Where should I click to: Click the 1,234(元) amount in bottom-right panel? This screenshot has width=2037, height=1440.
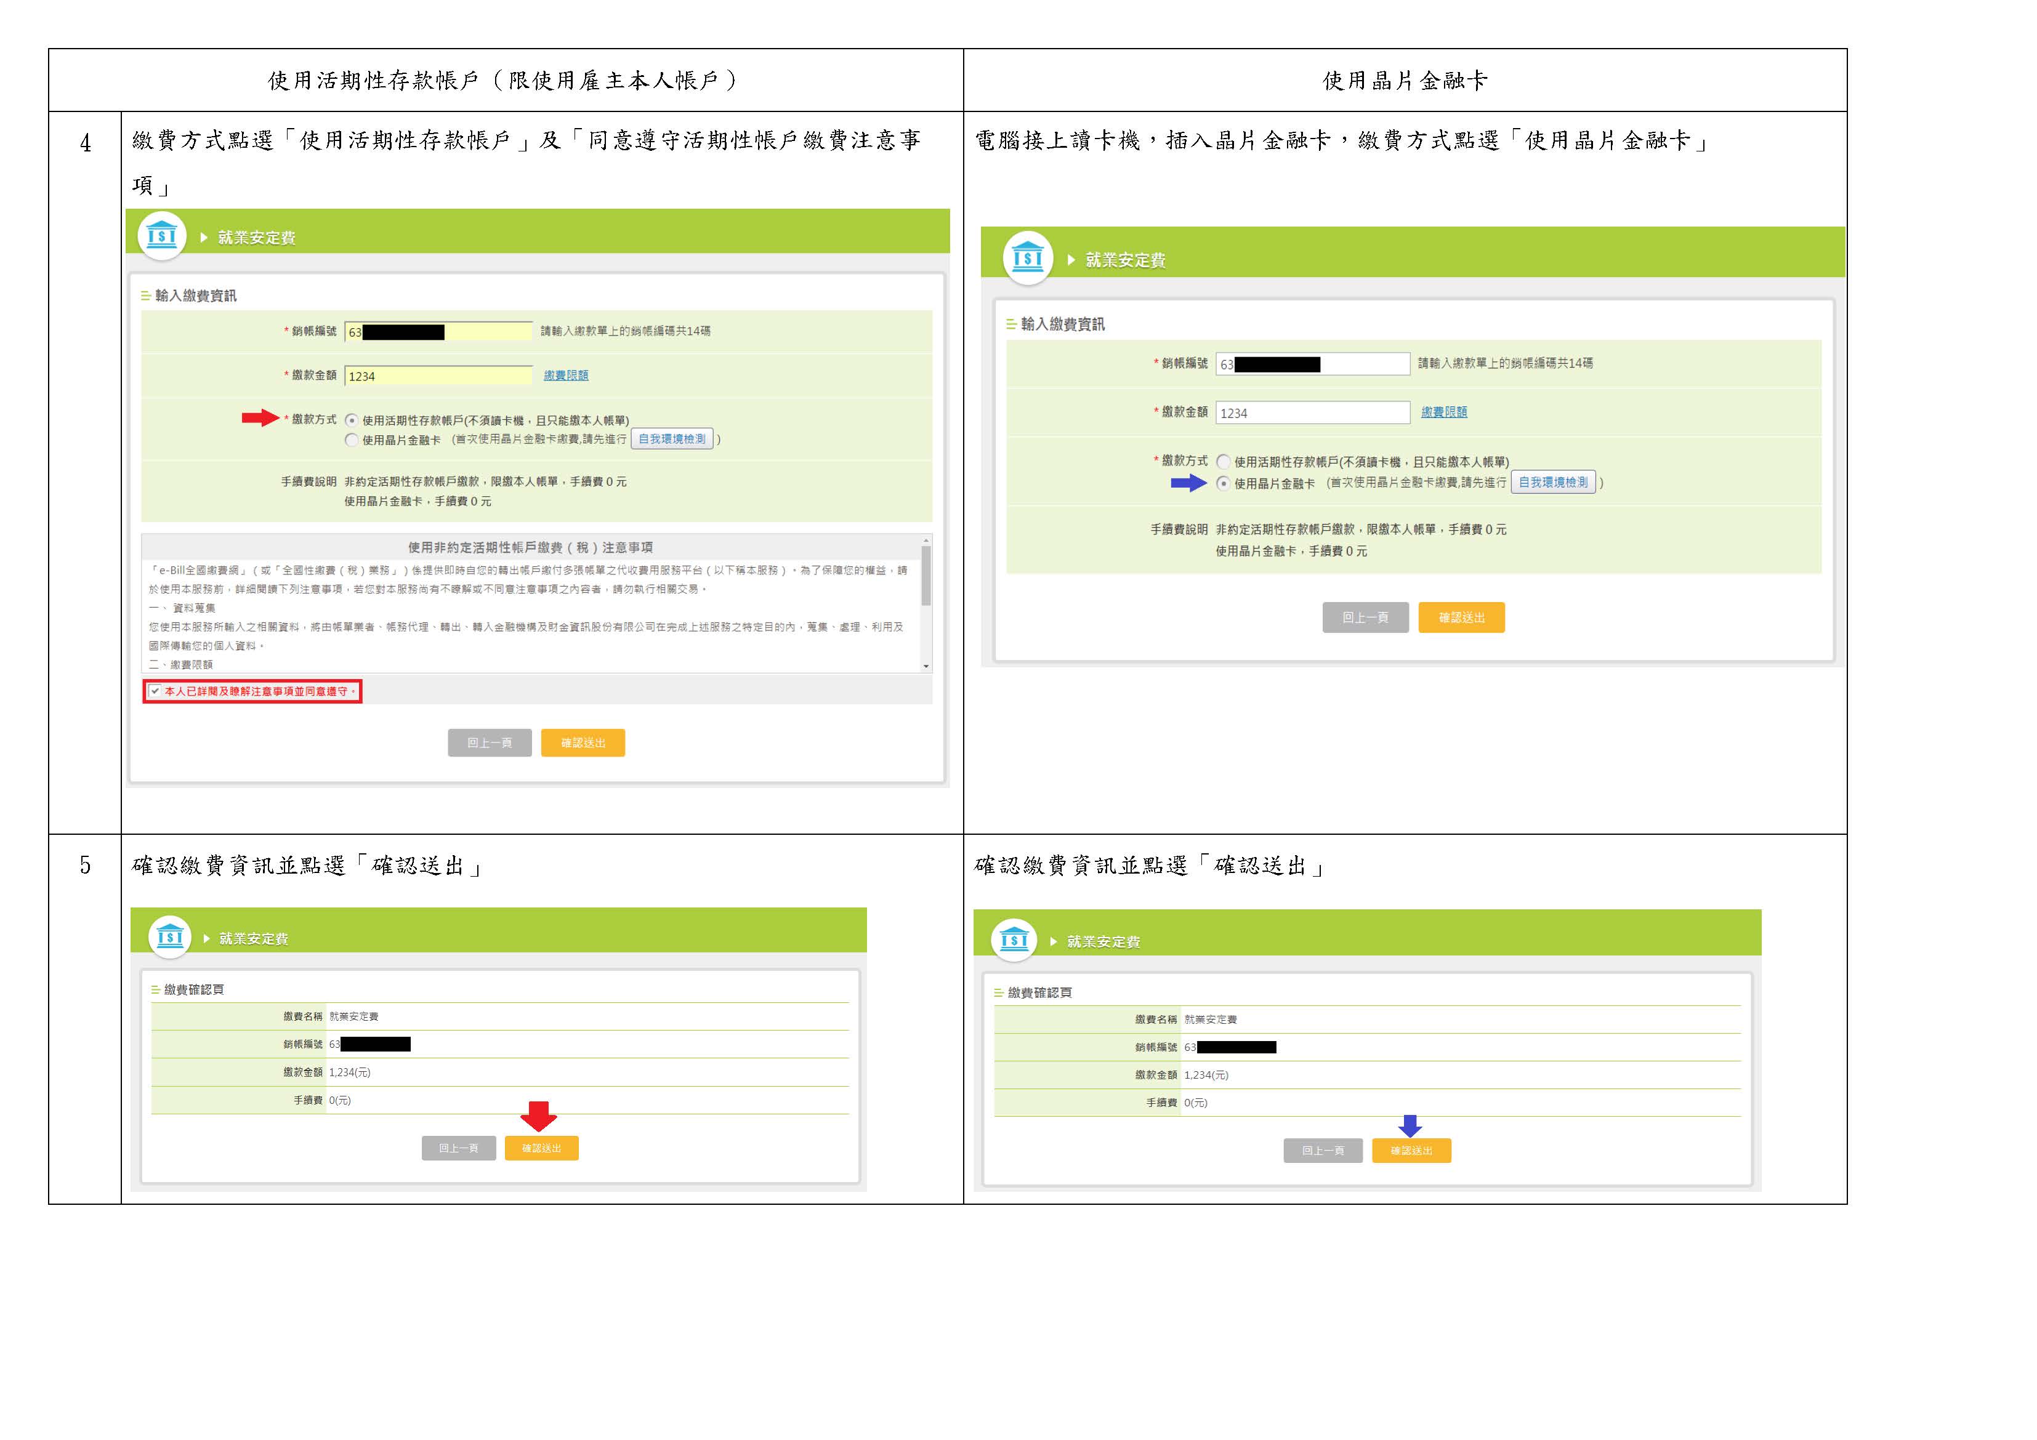point(1206,1076)
